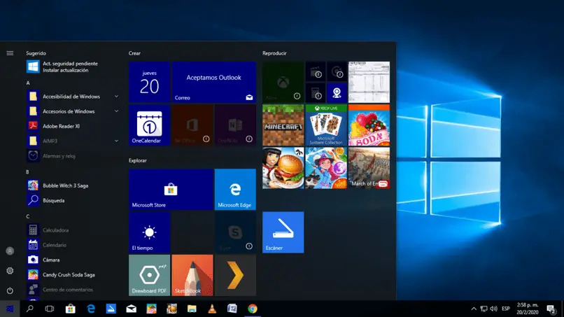Open the Power options button
The width and height of the screenshot is (564, 317).
[10, 290]
